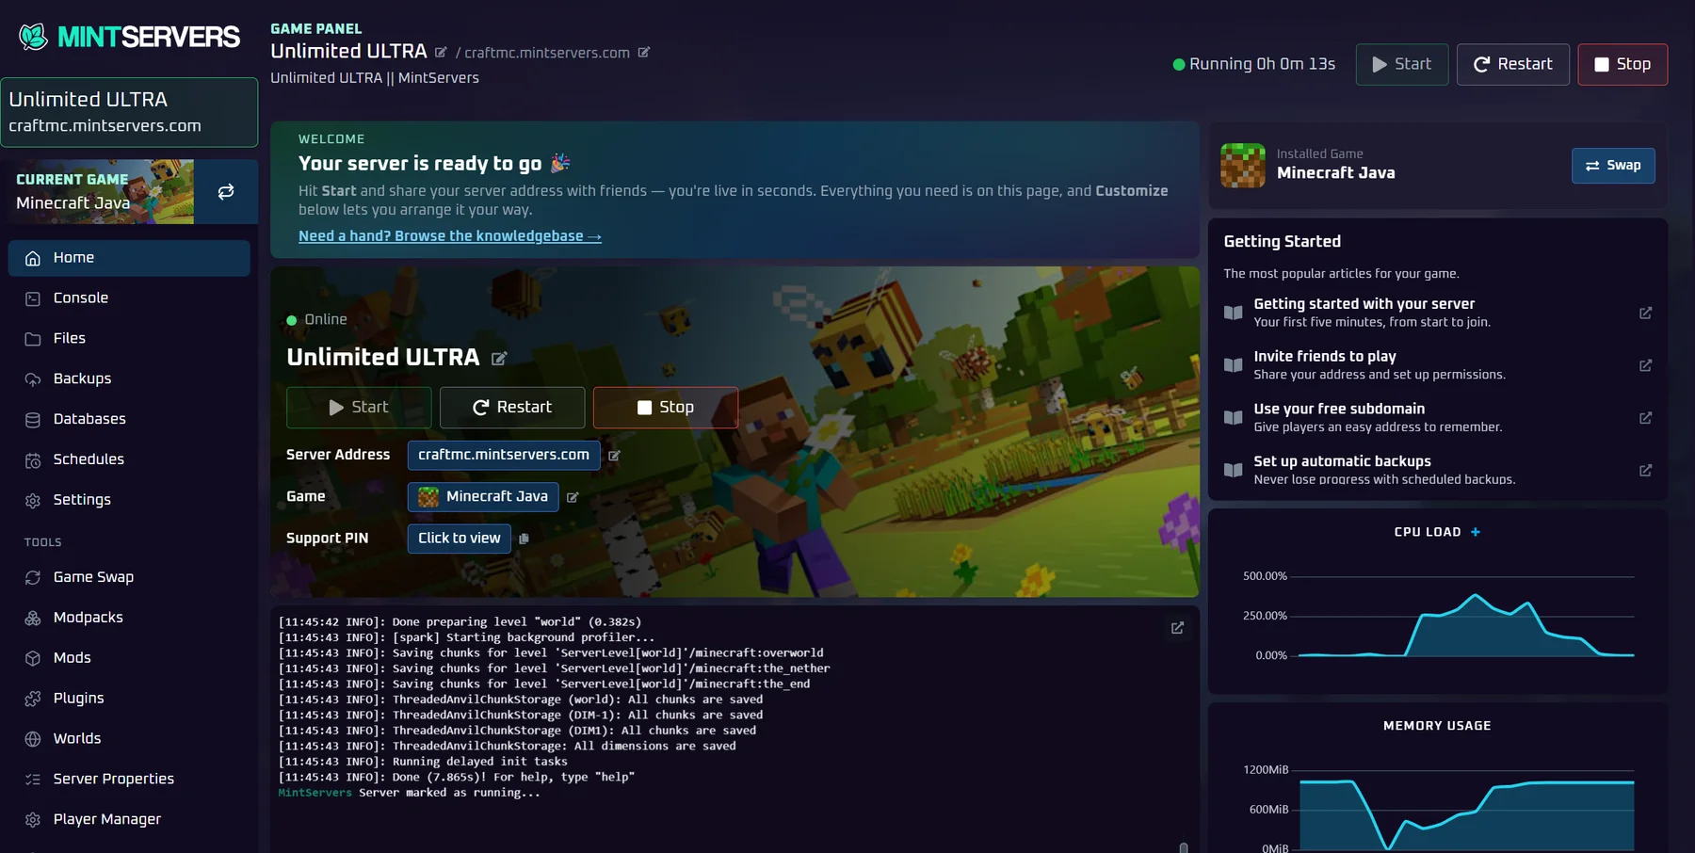
Task: Change the Game via its edit icon
Action: [x=573, y=497]
